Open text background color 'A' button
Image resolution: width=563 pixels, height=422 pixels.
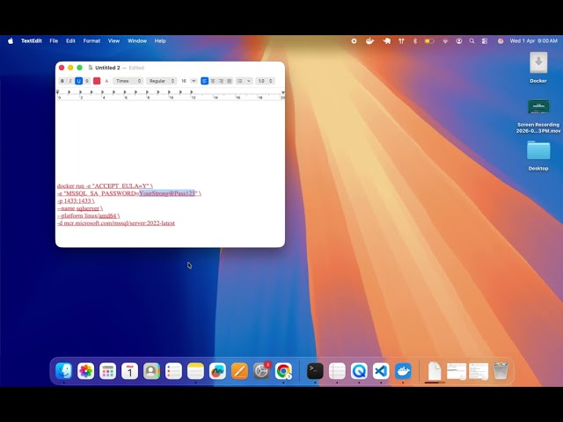(x=106, y=81)
